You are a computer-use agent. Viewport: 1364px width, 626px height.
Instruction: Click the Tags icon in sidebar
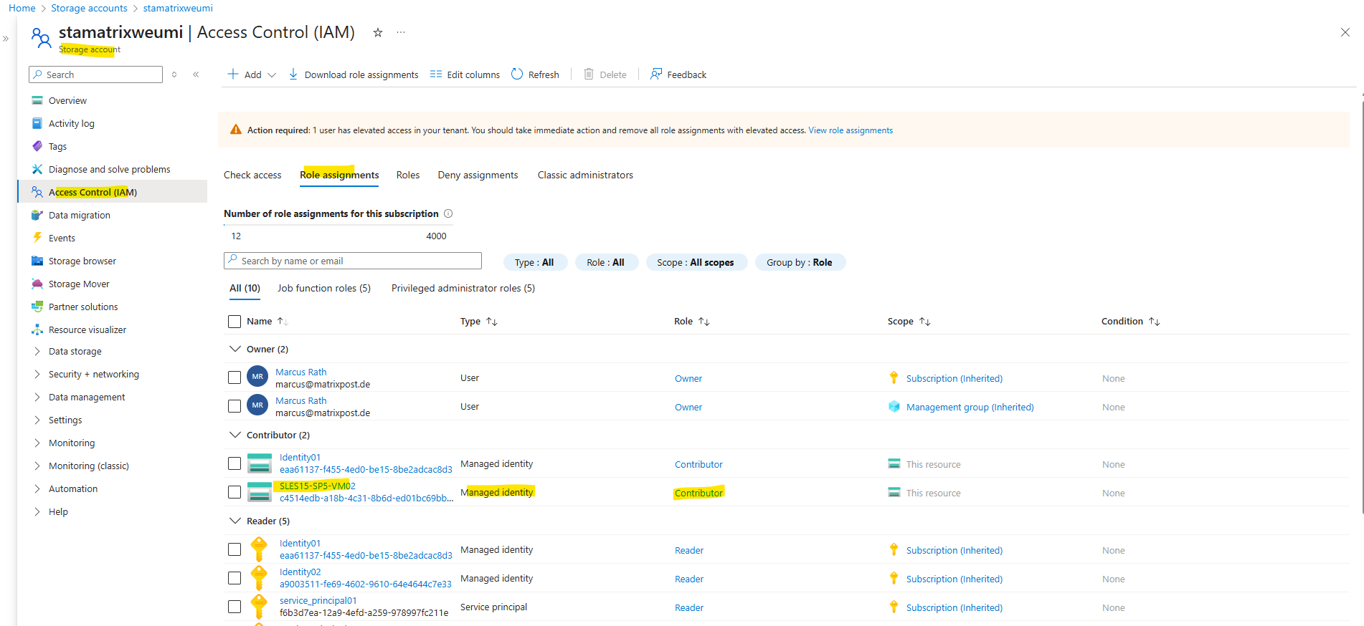click(37, 146)
